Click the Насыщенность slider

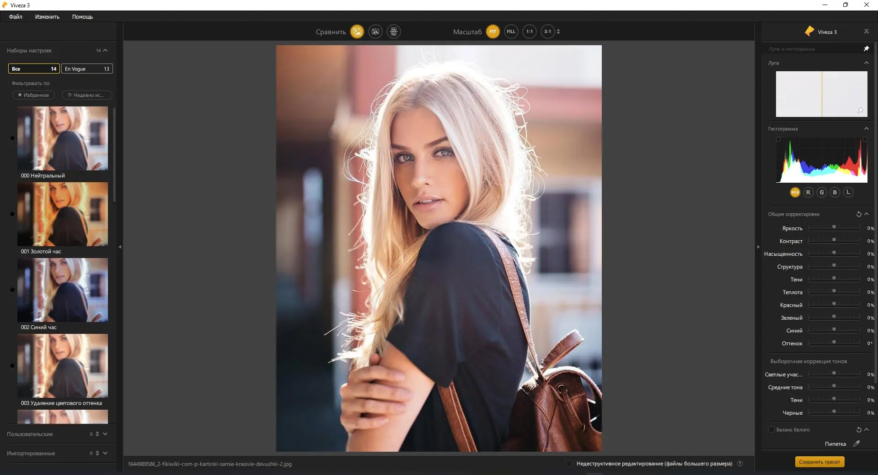point(834,253)
